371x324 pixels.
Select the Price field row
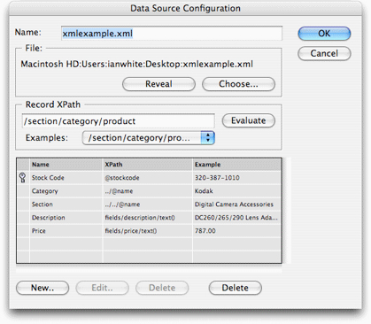coord(149,231)
